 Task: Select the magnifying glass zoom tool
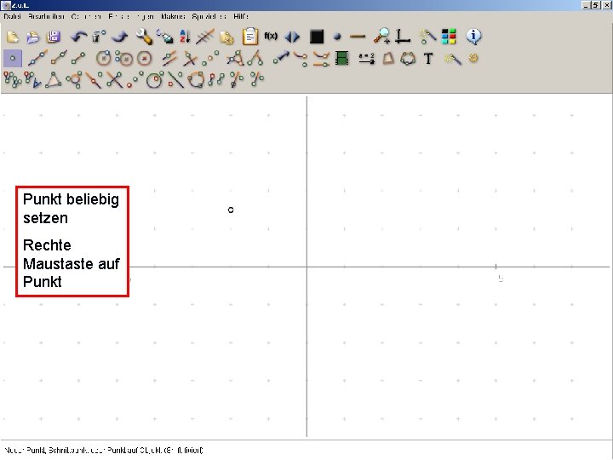tap(381, 36)
